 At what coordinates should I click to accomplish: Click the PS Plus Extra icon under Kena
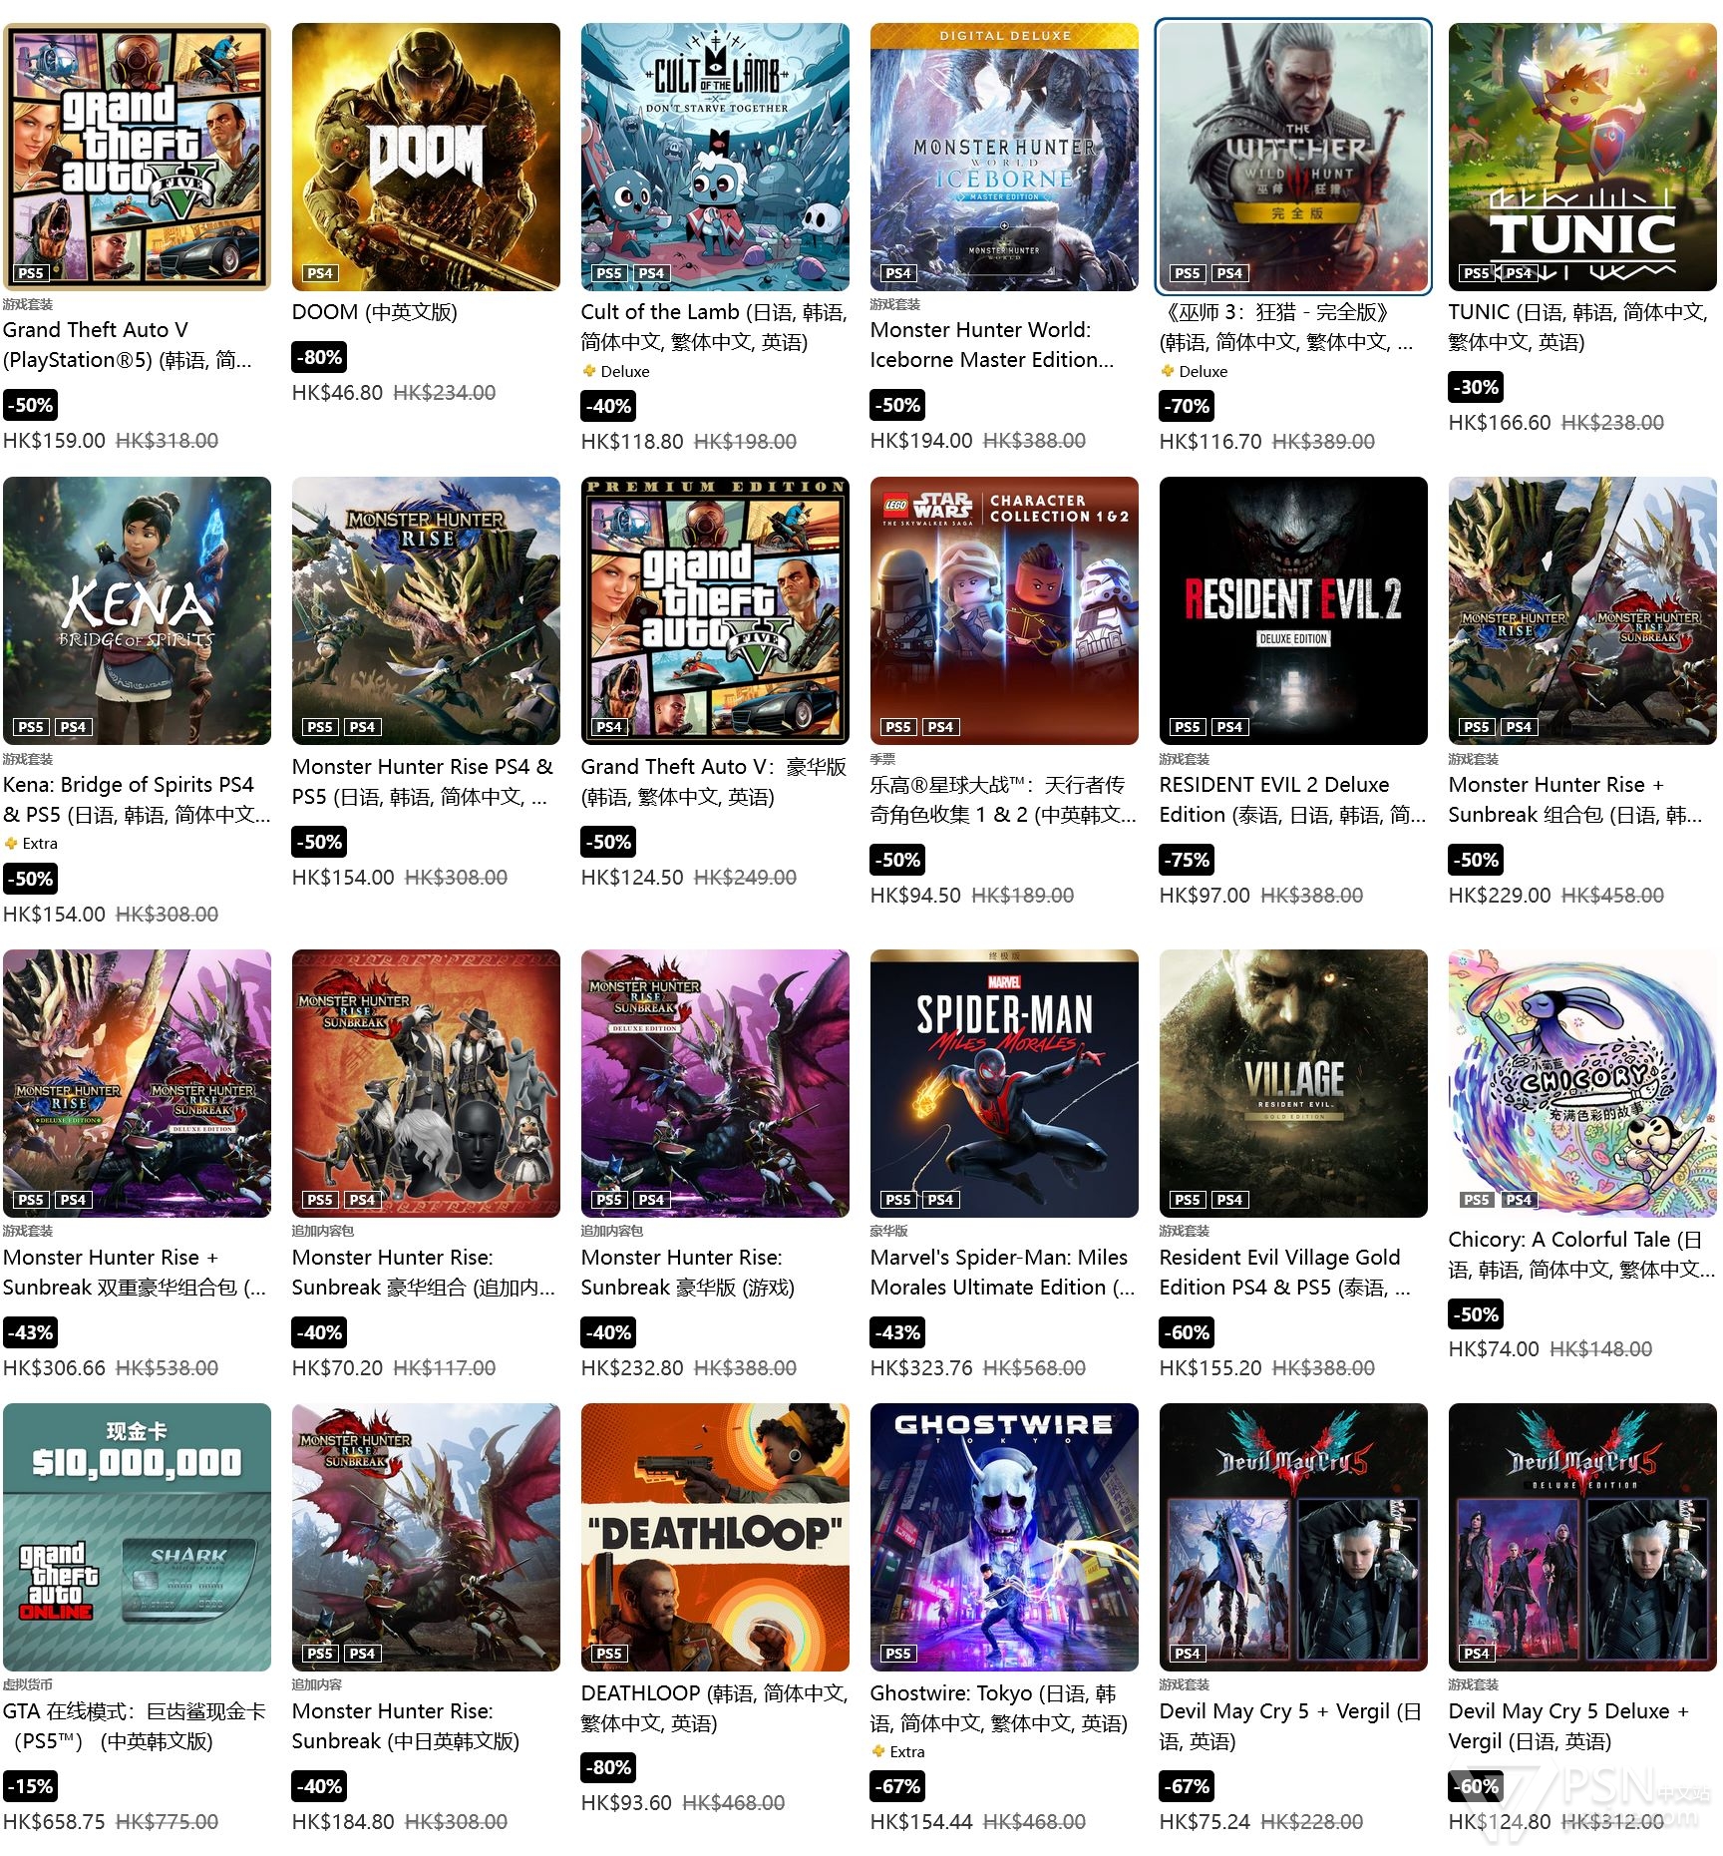pos(11,844)
